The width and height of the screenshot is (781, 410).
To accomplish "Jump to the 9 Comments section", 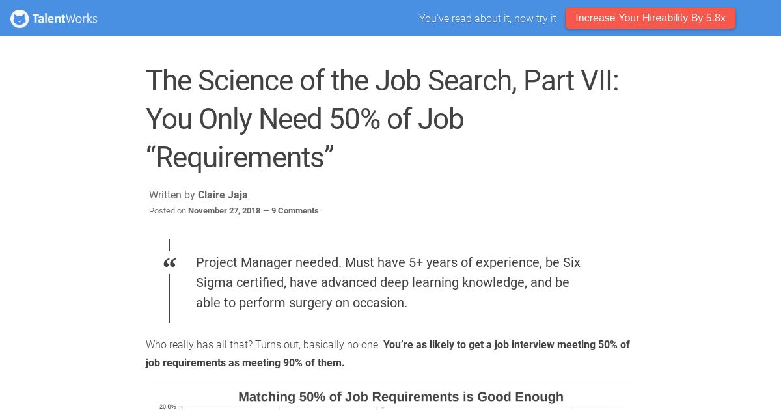I will point(295,210).
